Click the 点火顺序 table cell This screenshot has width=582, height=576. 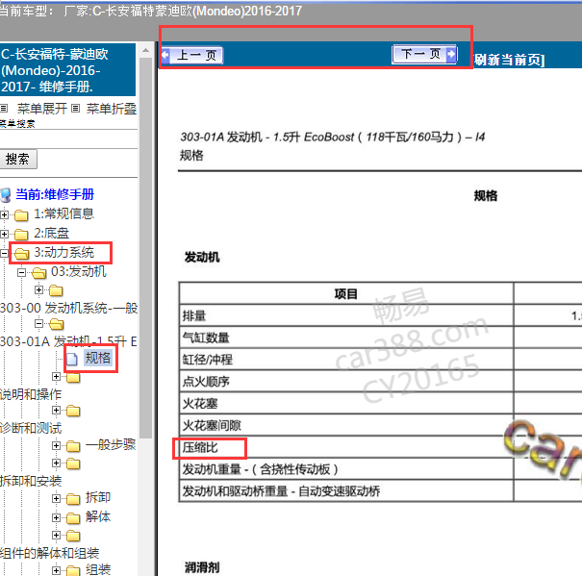tap(346, 382)
